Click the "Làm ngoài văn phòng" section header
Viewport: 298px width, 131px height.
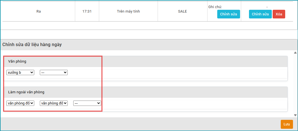[26, 92]
